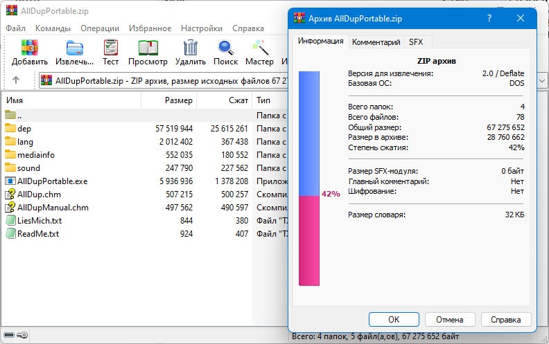Click the sound folder icon
Viewport: 549px width, 344px height.
coord(10,168)
